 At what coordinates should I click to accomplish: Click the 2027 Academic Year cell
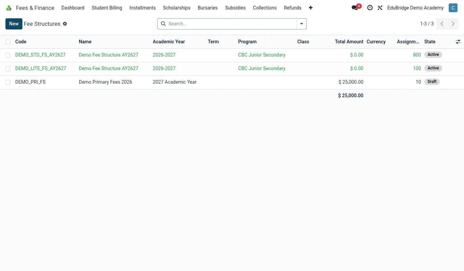pos(175,82)
